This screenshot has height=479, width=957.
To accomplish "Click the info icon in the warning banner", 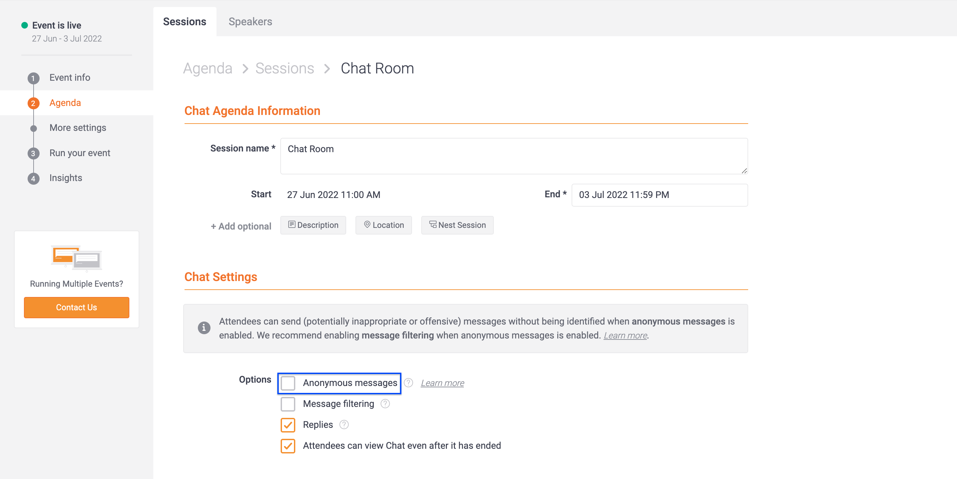I will (204, 328).
